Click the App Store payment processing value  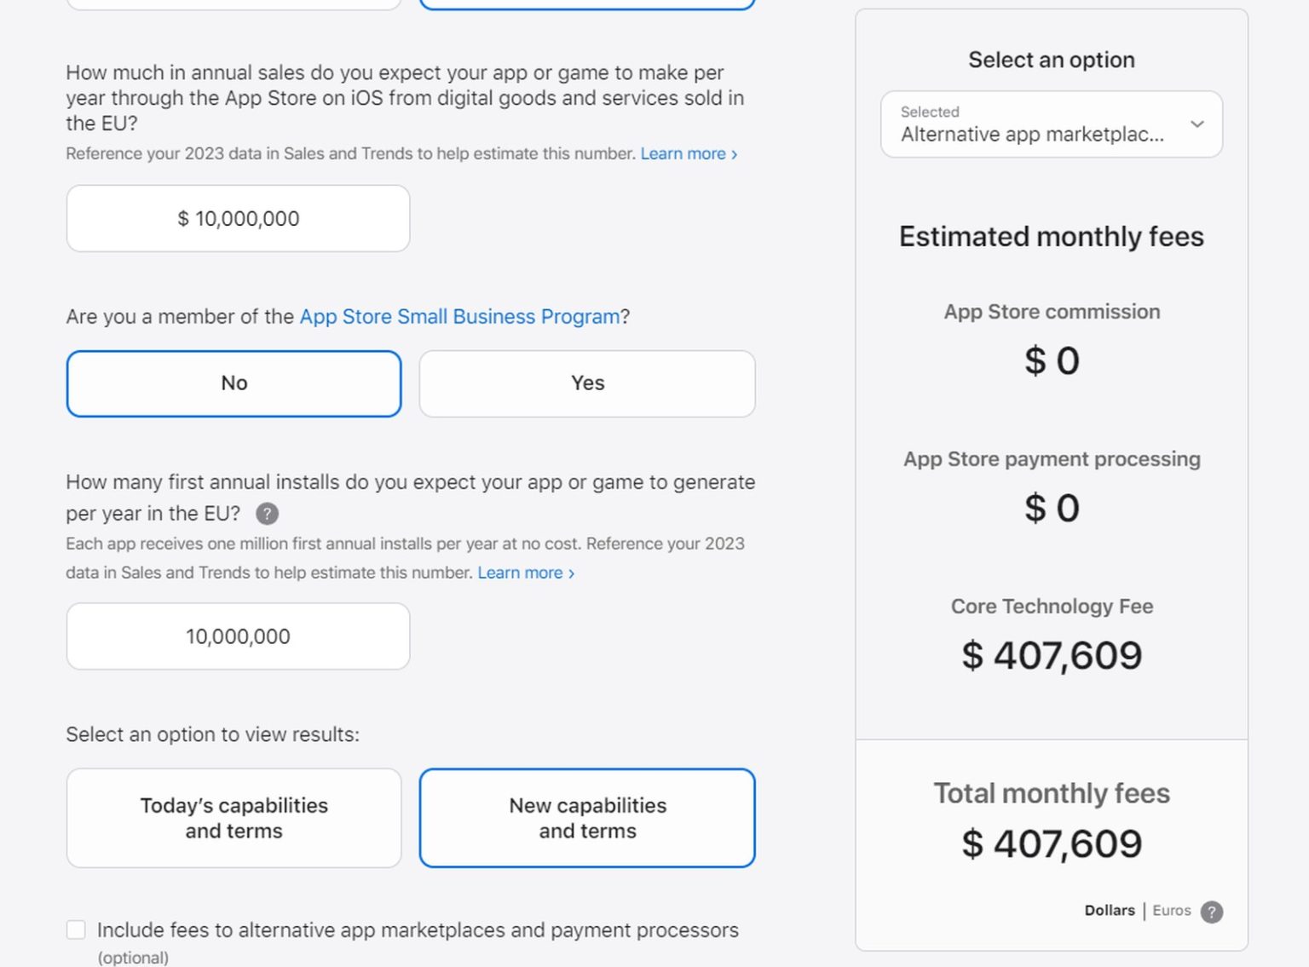pos(1052,509)
